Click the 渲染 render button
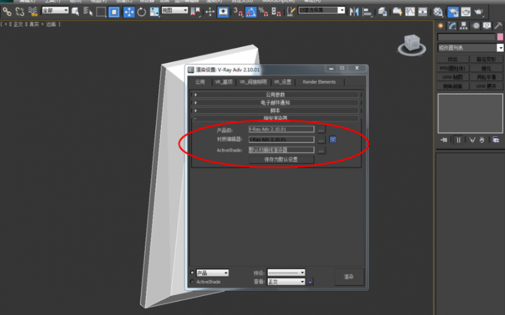This screenshot has height=315, width=505. (349, 277)
